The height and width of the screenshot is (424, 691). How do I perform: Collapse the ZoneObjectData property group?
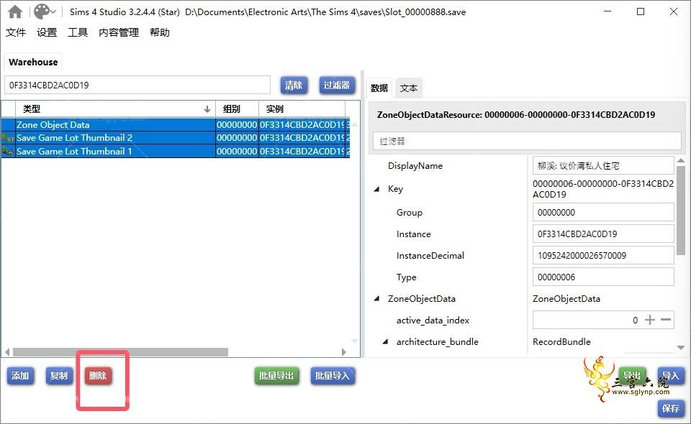coord(376,299)
